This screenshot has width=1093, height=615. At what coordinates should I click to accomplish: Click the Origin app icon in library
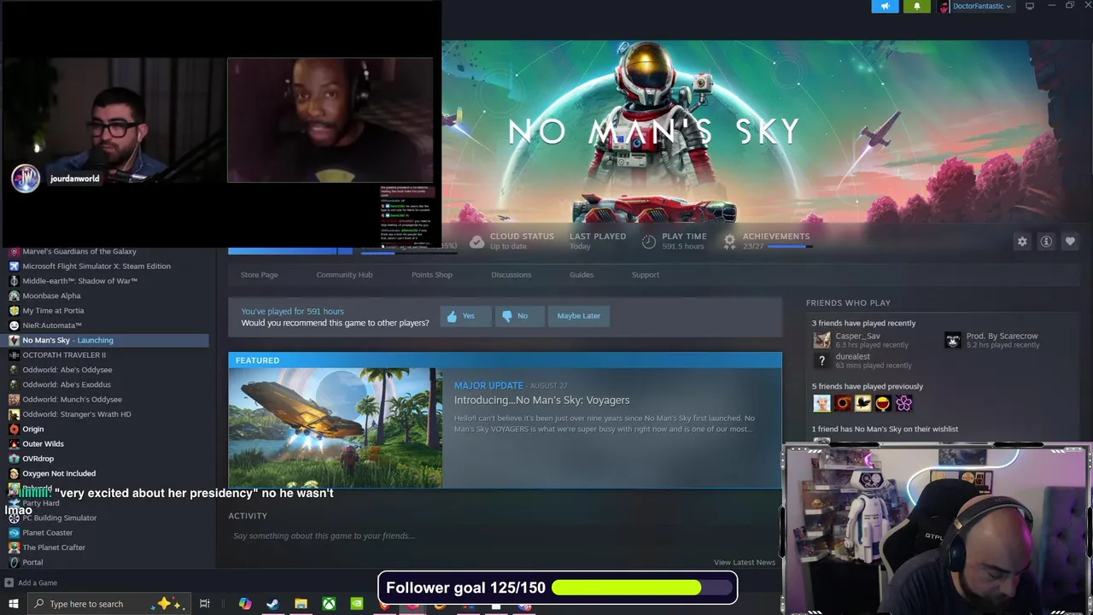point(14,429)
